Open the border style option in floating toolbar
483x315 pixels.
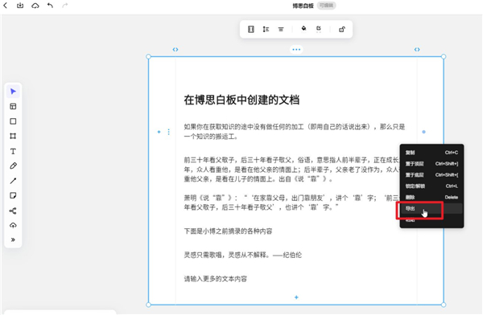(319, 29)
